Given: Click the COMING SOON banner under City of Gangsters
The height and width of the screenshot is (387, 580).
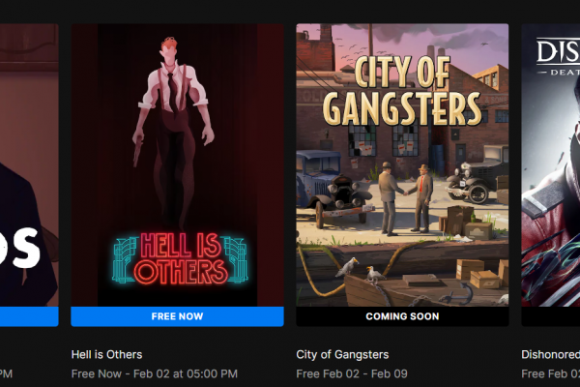Looking at the screenshot, I should pos(402,316).
